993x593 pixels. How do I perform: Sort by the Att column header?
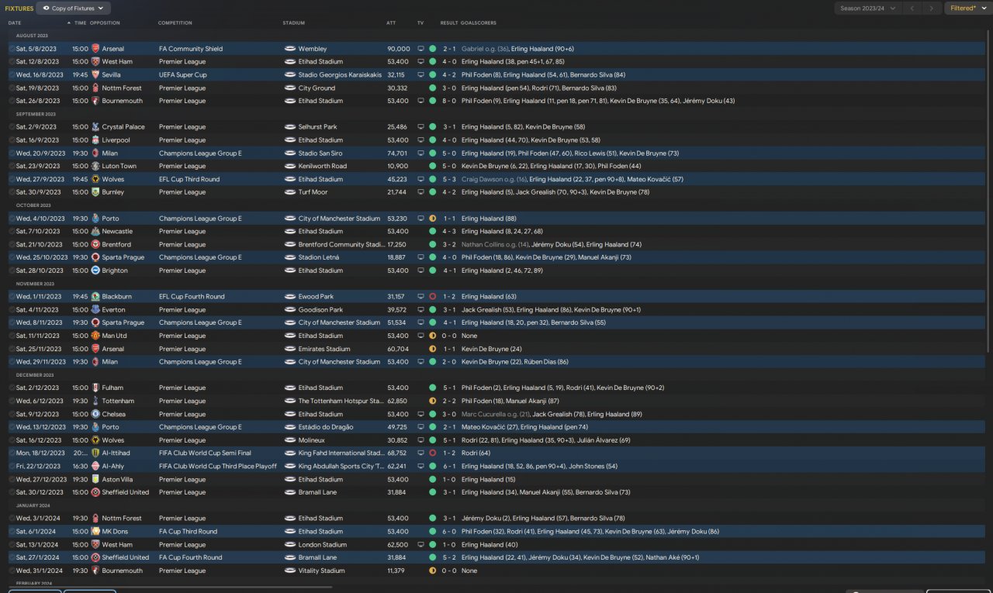(x=391, y=23)
